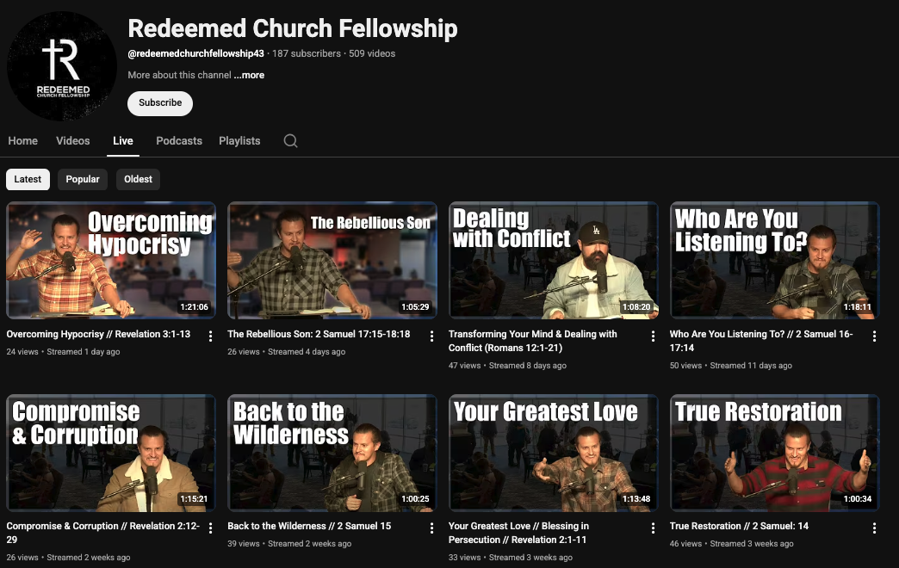Switch sorting to Popular chip
This screenshot has width=899, height=568.
83,179
